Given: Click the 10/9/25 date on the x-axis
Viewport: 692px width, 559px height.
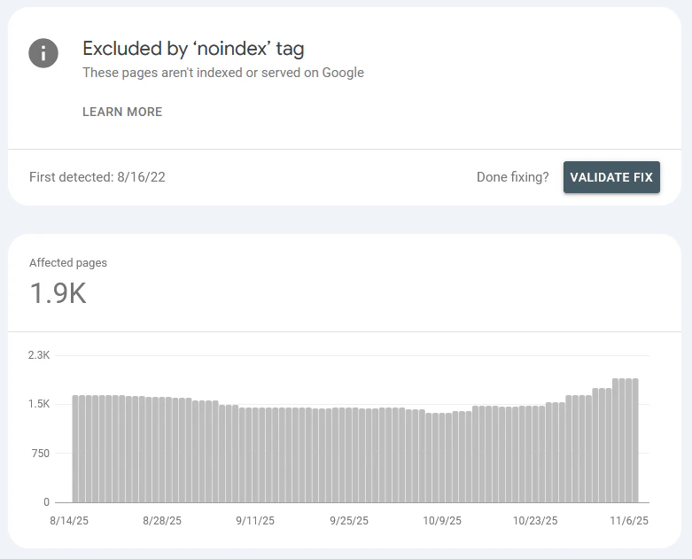Looking at the screenshot, I should tap(442, 521).
